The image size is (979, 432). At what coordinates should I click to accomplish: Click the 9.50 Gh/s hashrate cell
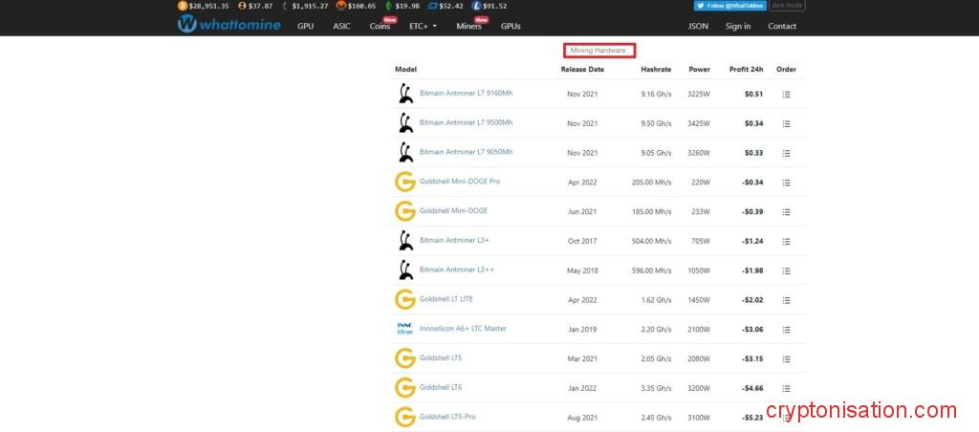pos(656,123)
